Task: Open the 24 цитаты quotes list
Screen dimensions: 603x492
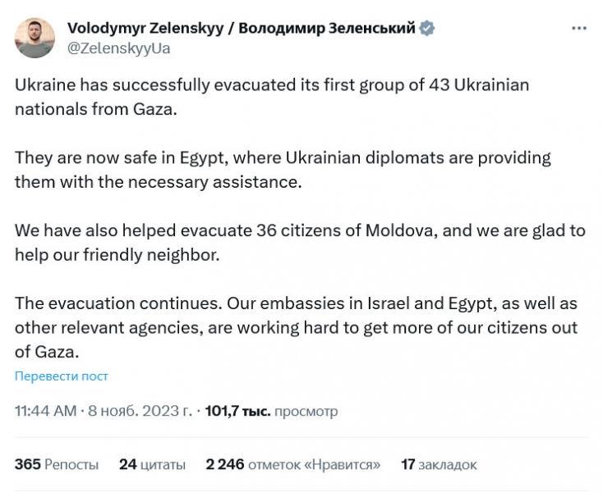Action: point(152,465)
